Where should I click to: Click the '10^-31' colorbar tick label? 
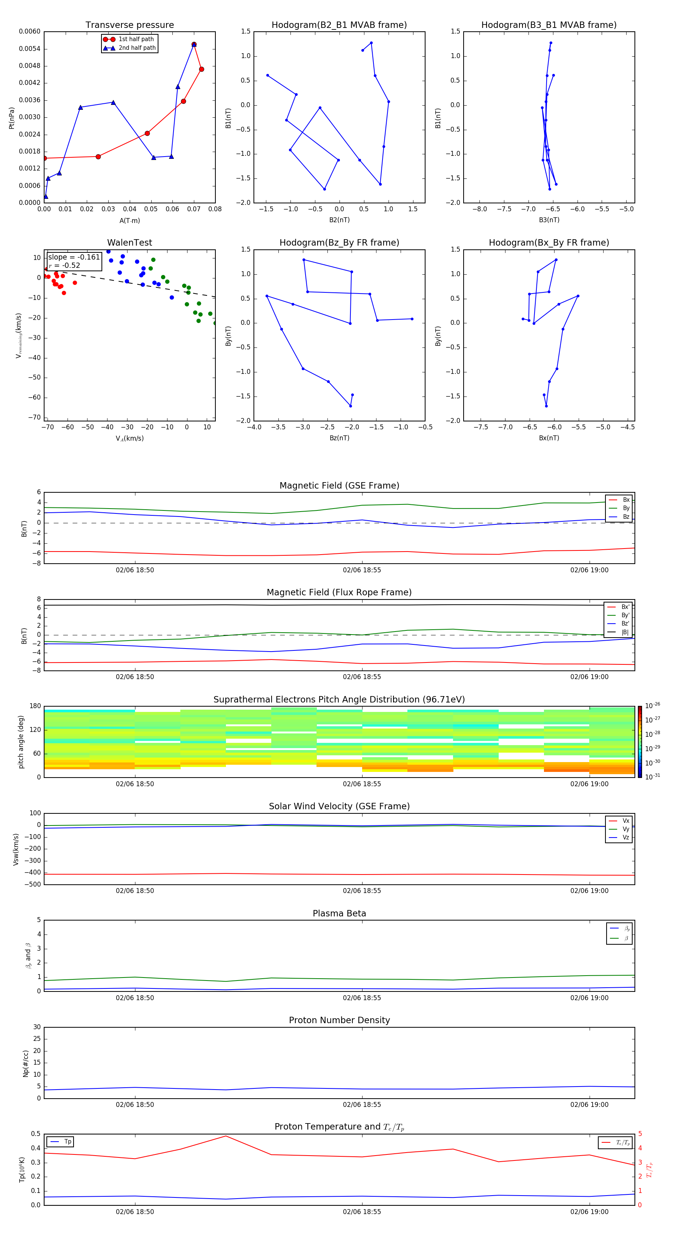[653, 777]
